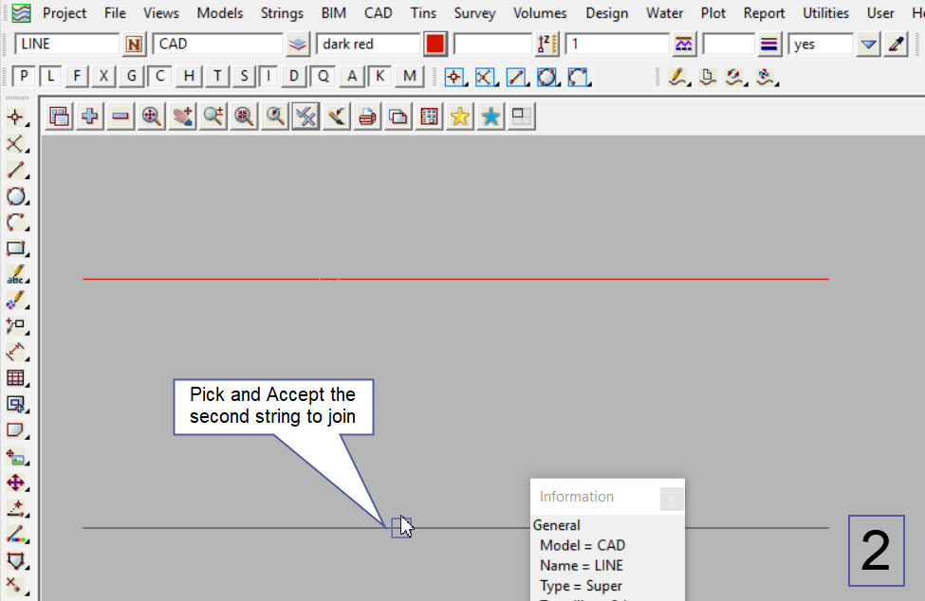
Task: Open the Survey menu
Action: point(474,13)
